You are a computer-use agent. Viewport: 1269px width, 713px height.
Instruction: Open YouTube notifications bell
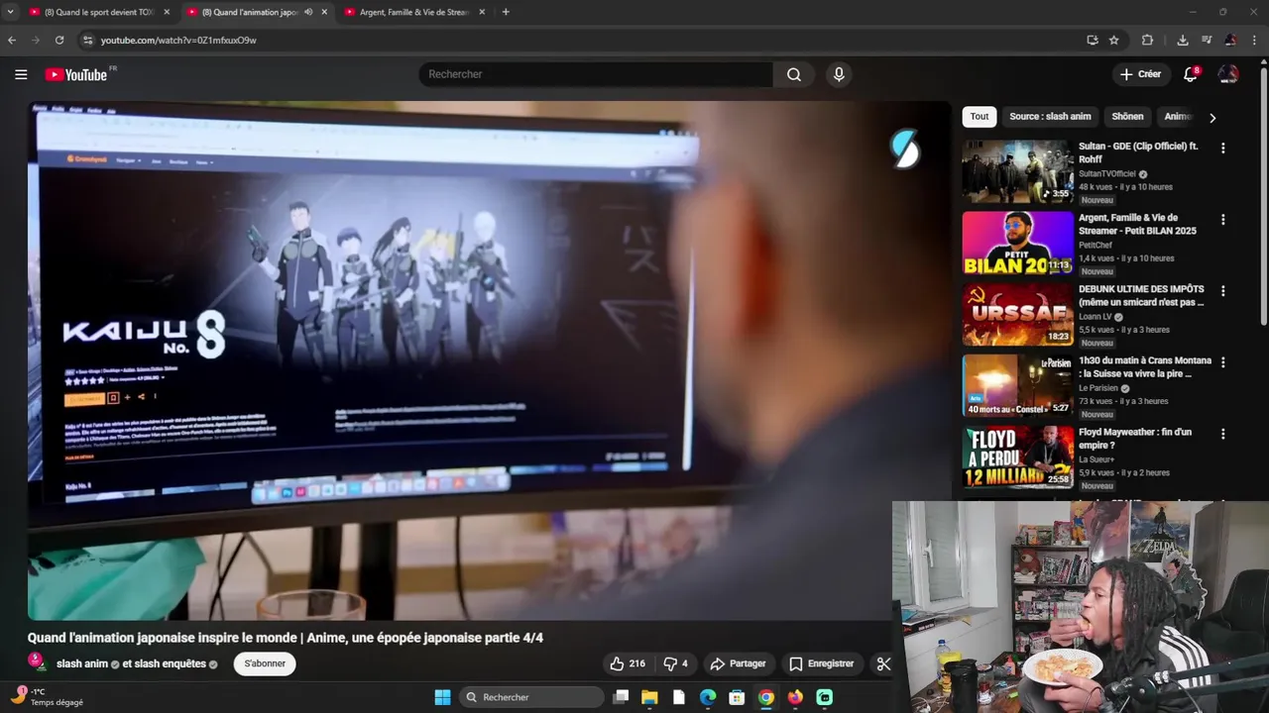click(x=1191, y=74)
